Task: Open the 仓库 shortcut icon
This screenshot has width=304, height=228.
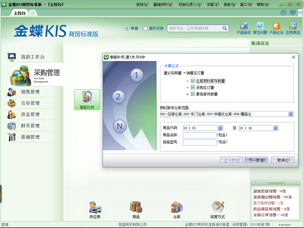Action: pyautogui.click(x=177, y=210)
